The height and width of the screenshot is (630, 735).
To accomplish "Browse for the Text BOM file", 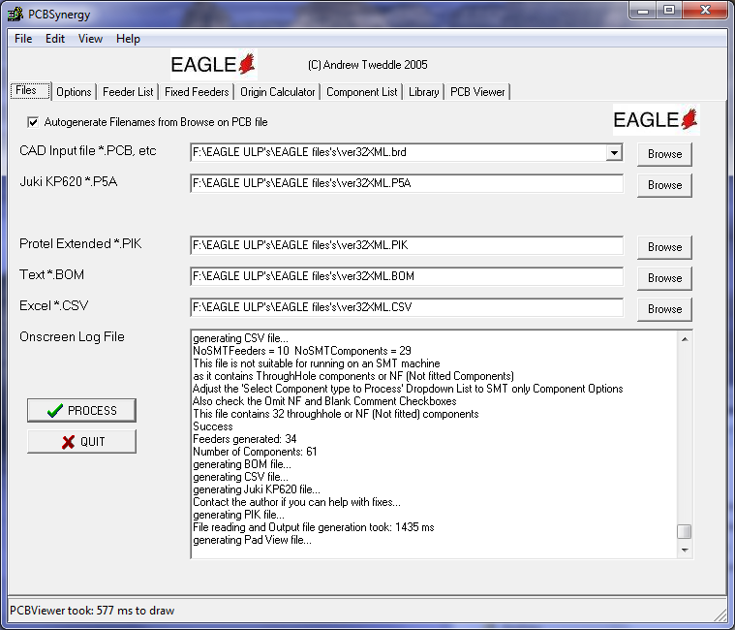I will point(664,278).
